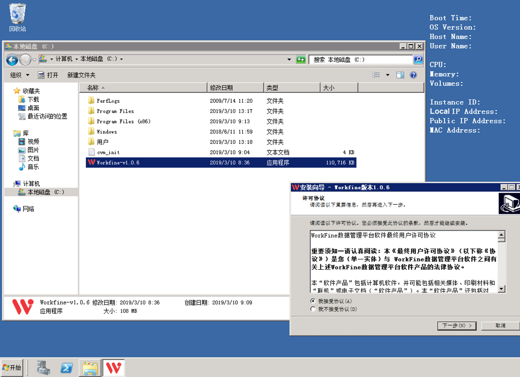Expand the recent pages dropdown beside forward arrow

(x=34, y=60)
